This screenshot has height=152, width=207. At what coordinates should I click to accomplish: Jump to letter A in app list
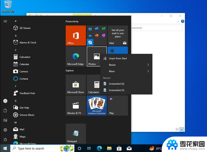16,36
